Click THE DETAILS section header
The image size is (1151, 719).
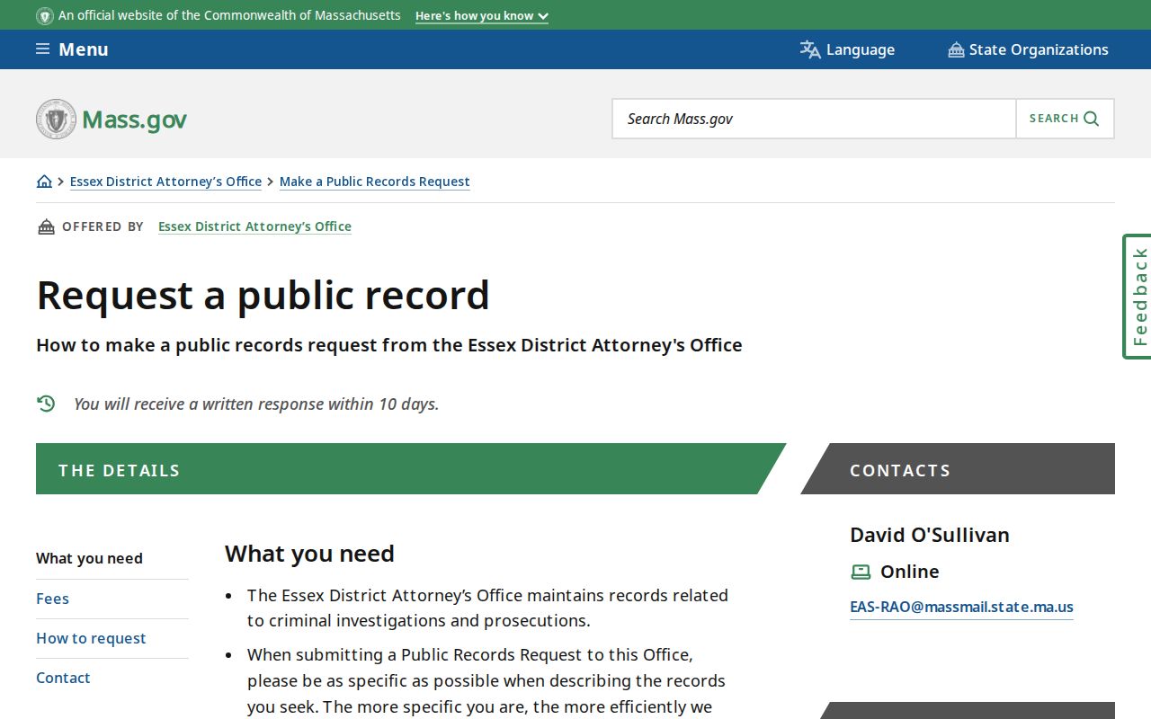(x=411, y=469)
